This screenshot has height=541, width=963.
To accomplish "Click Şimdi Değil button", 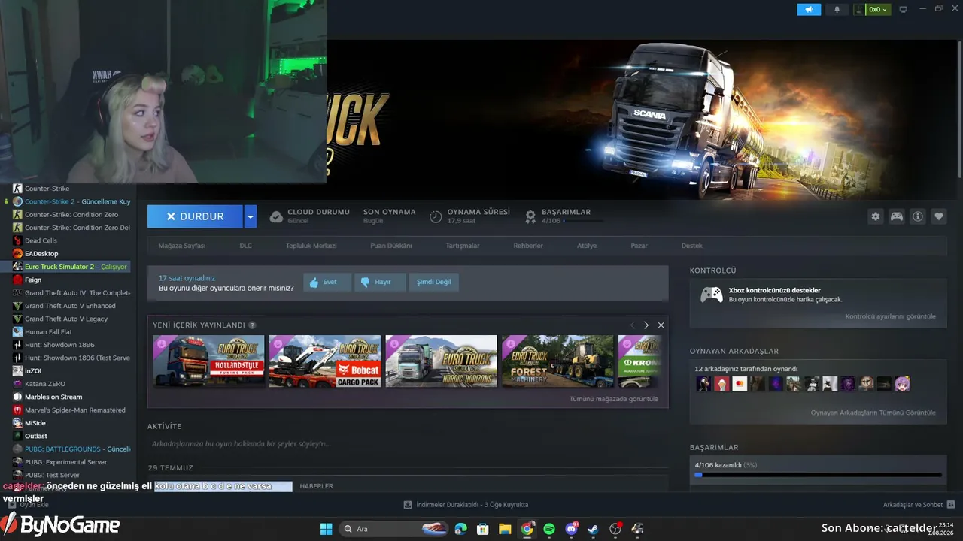I will click(434, 282).
